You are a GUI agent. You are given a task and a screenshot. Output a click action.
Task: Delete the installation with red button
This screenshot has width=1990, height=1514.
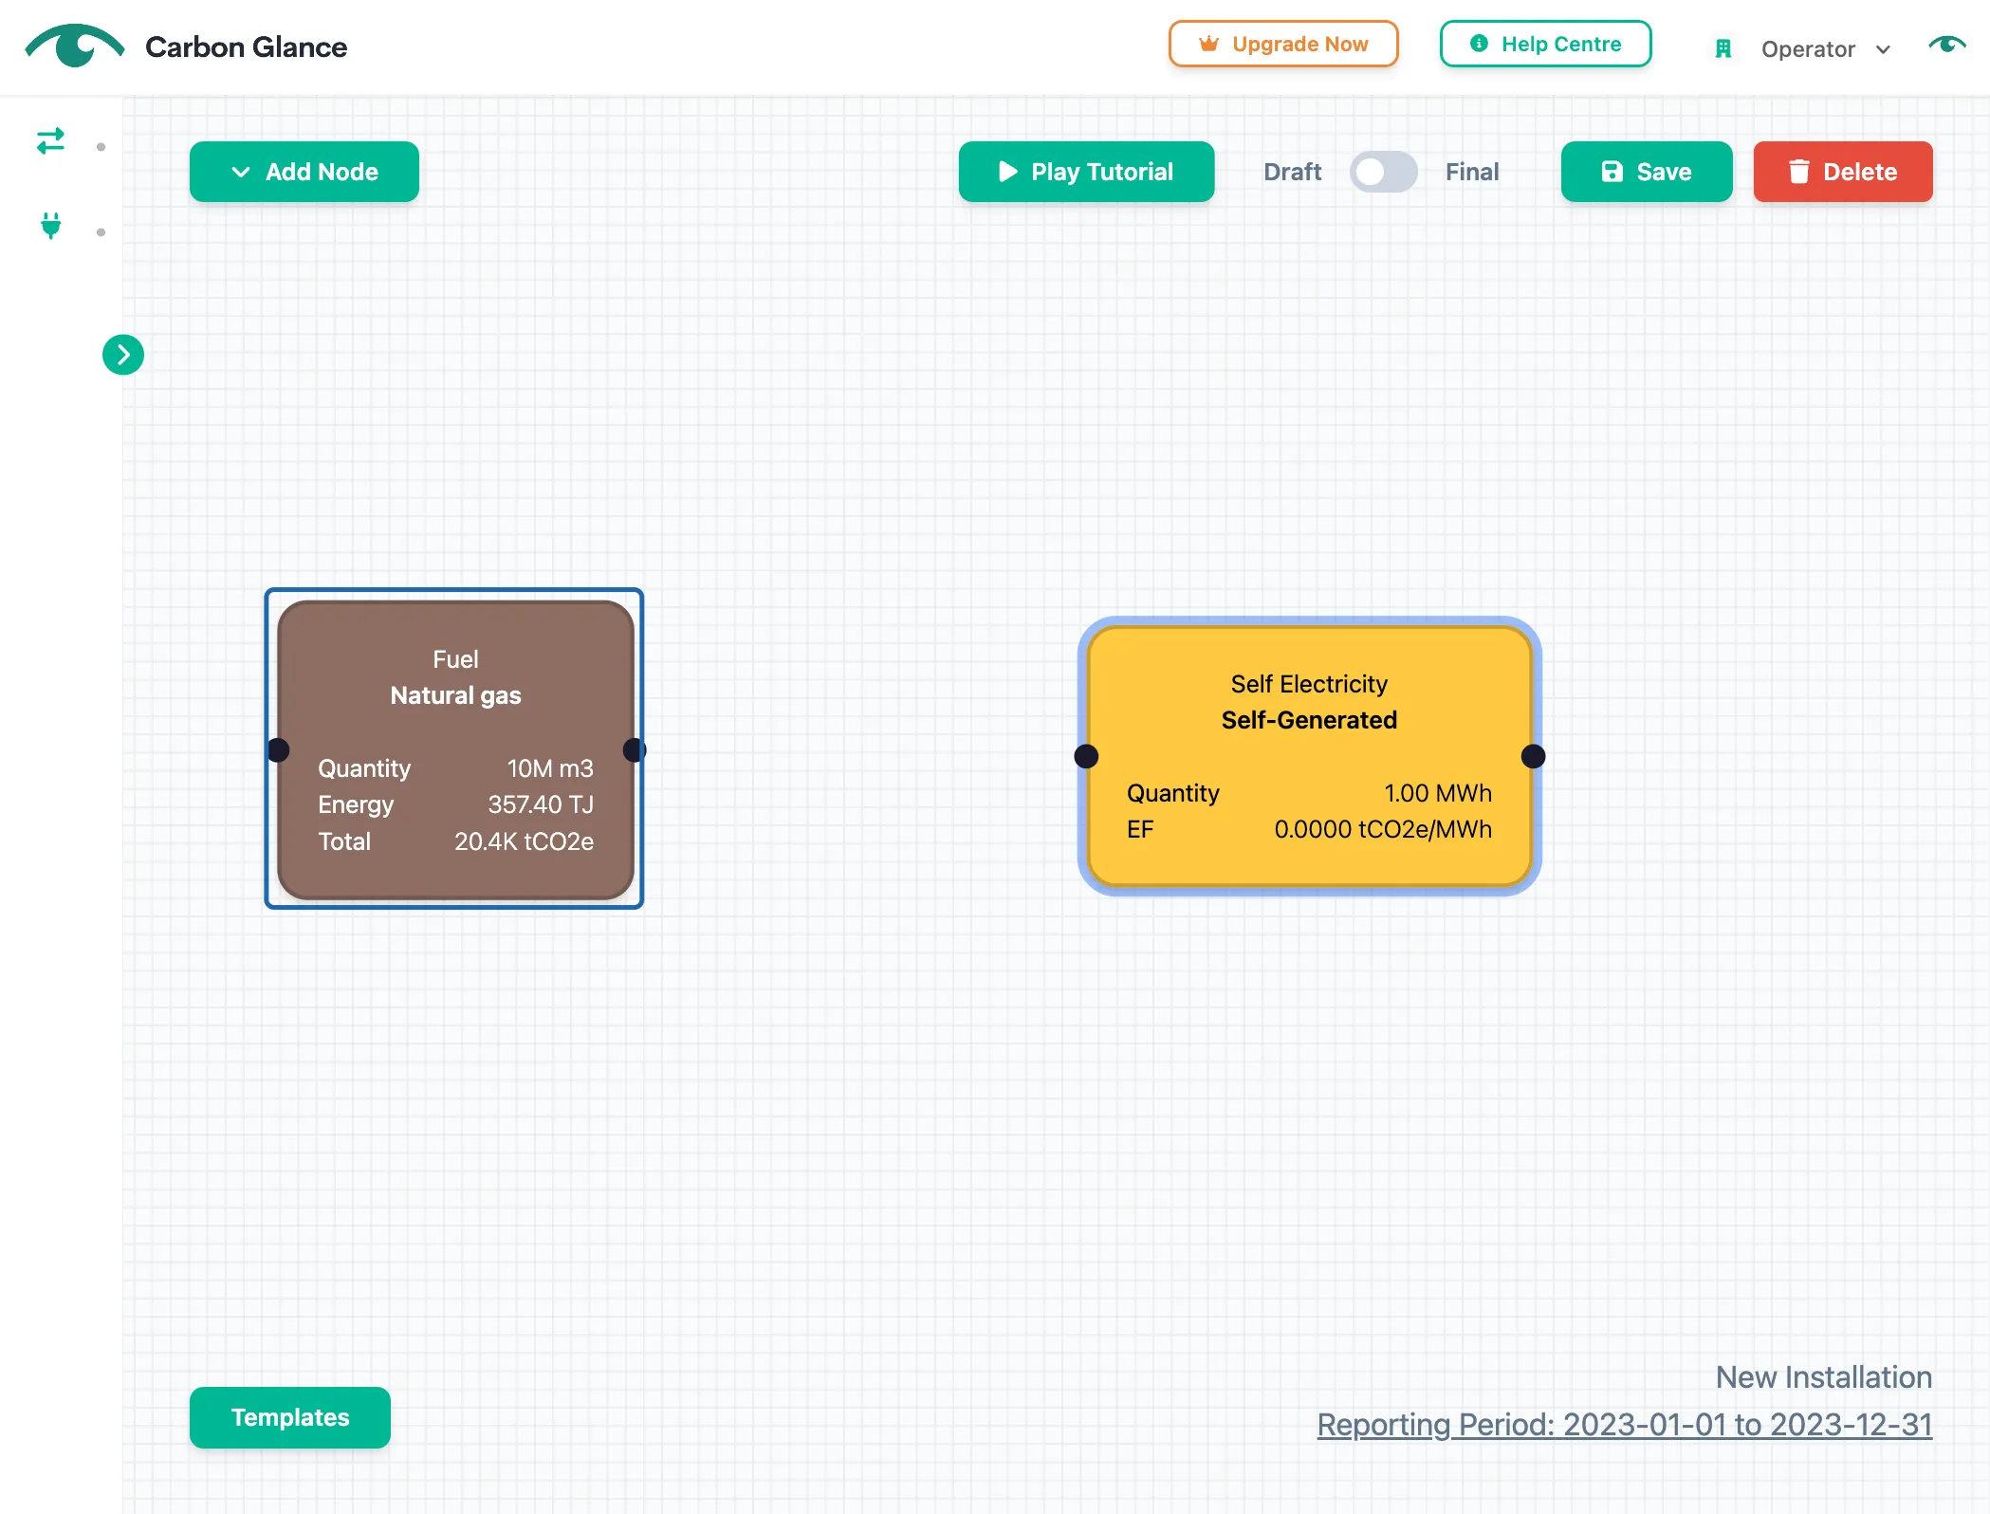pyautogui.click(x=1843, y=172)
